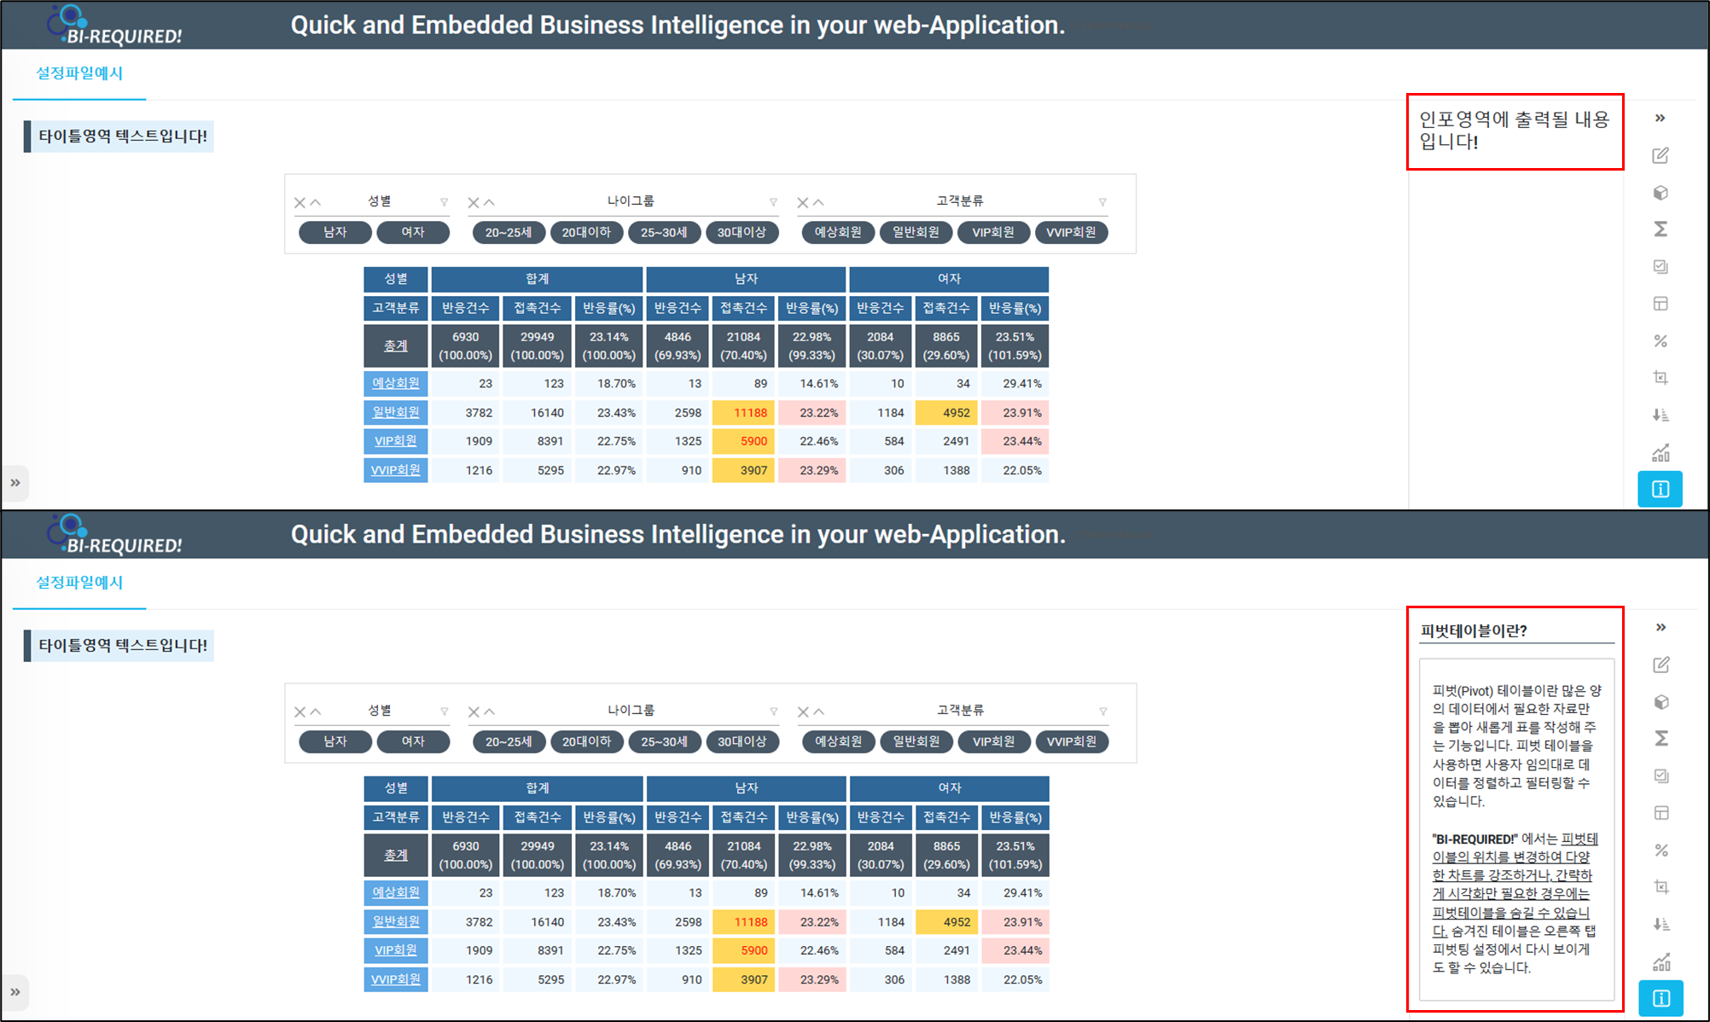Toggle the 30대이상 filter chip in lower screen

(742, 741)
